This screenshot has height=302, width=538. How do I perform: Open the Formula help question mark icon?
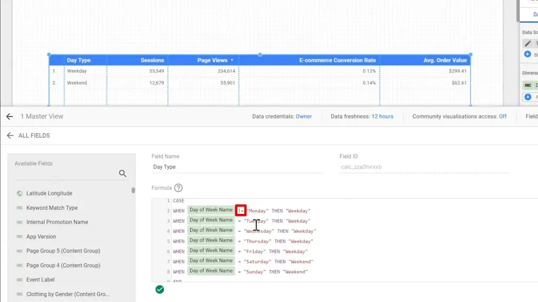(x=179, y=188)
